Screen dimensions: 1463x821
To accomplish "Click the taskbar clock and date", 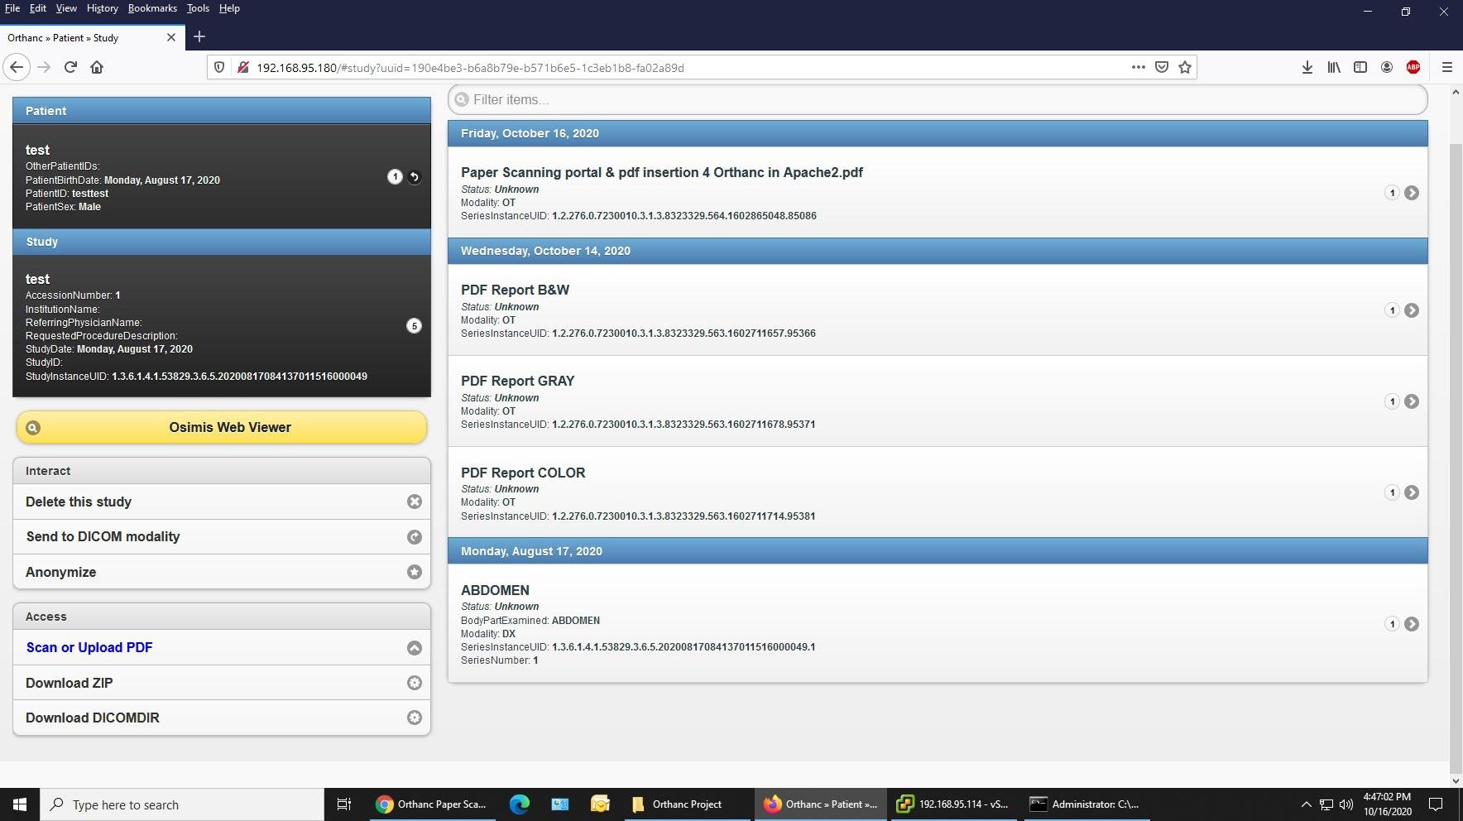I will tap(1388, 804).
